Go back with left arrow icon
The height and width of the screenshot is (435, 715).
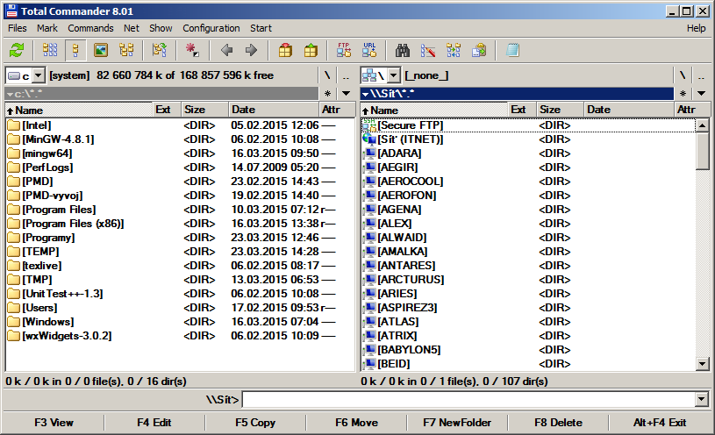pos(226,50)
